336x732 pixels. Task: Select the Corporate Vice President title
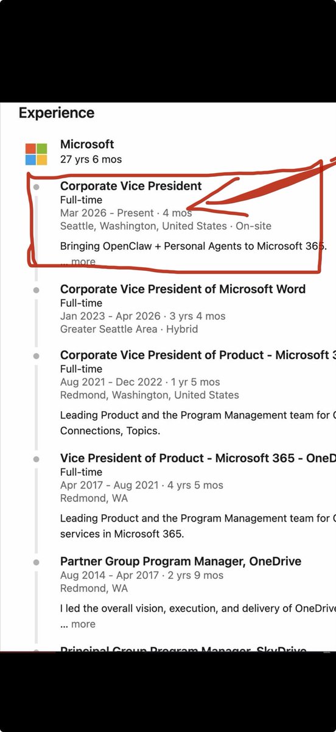(131, 186)
